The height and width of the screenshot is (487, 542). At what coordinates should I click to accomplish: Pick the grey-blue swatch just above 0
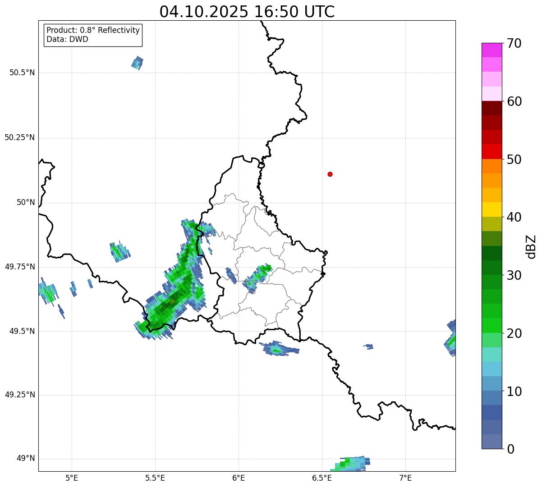point(491,441)
